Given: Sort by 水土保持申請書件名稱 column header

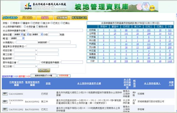Looking at the screenshot, I should pyautogui.click(x=89, y=84).
